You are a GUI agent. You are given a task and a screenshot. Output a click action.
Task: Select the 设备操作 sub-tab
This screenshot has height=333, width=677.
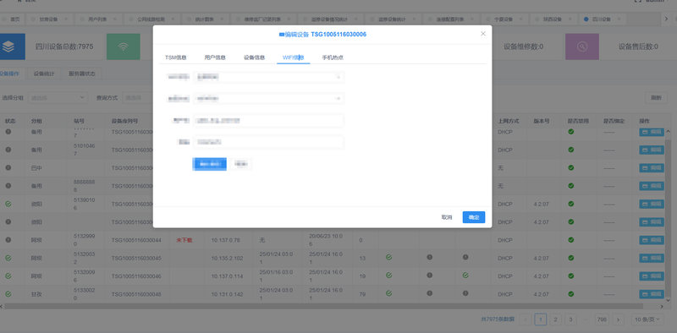point(9,74)
